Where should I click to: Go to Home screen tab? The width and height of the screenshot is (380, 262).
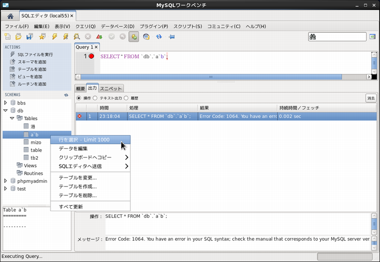click(x=10, y=16)
